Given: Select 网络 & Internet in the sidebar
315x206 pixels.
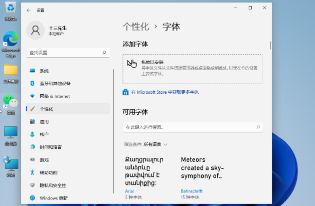Looking at the screenshot, I should click(55, 96).
